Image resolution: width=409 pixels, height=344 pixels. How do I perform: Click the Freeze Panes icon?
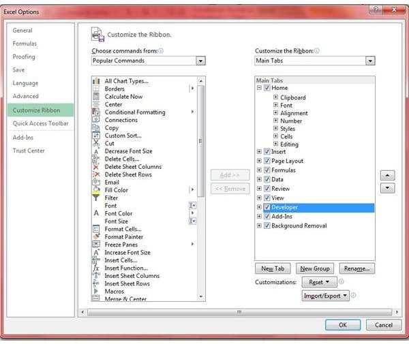[x=96, y=245]
